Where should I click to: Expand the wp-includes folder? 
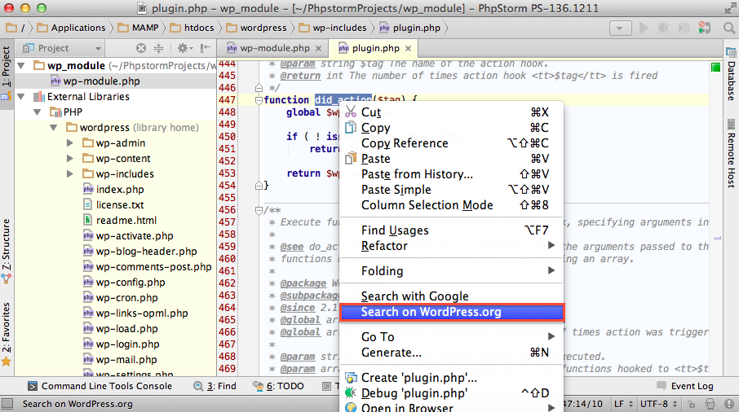click(x=70, y=174)
